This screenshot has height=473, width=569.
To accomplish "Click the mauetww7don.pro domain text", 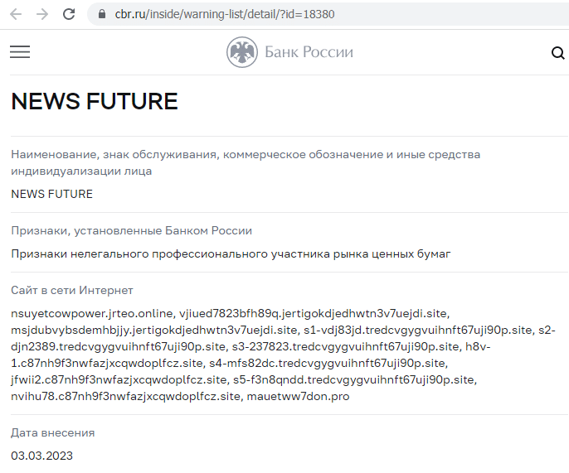I will coord(298,397).
